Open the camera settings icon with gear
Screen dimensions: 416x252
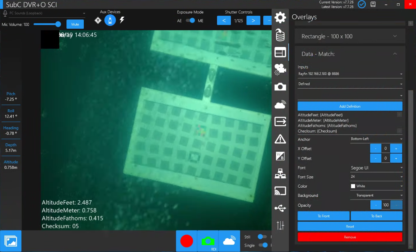pyautogui.click(x=280, y=69)
